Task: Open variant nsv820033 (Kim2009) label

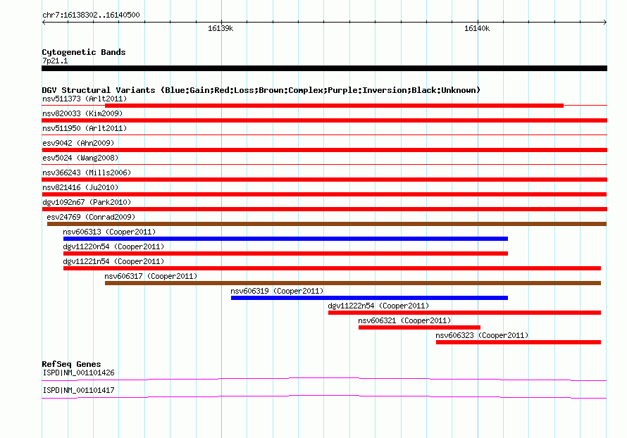Action: [82, 113]
